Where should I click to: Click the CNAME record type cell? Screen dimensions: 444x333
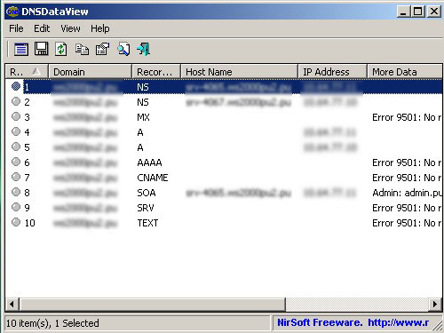153,178
